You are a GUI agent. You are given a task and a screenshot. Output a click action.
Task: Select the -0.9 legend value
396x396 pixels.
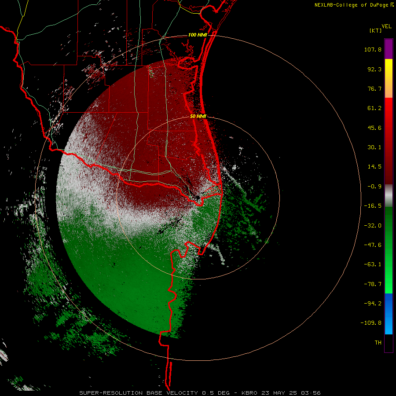point(374,187)
